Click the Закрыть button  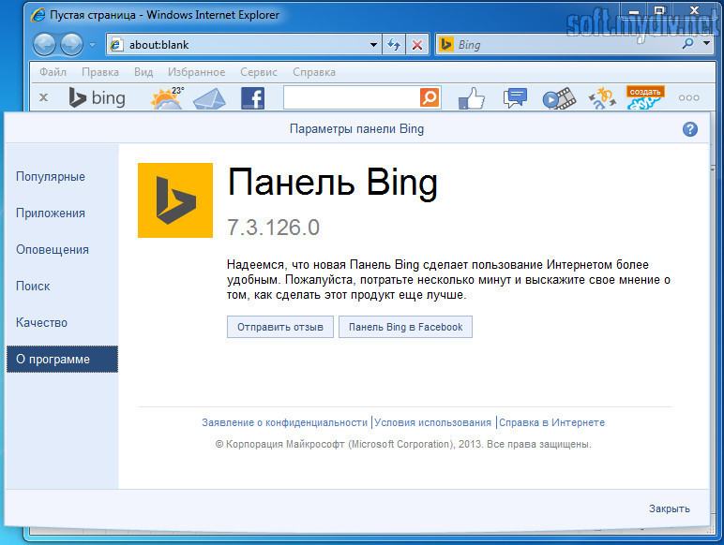[669, 508]
